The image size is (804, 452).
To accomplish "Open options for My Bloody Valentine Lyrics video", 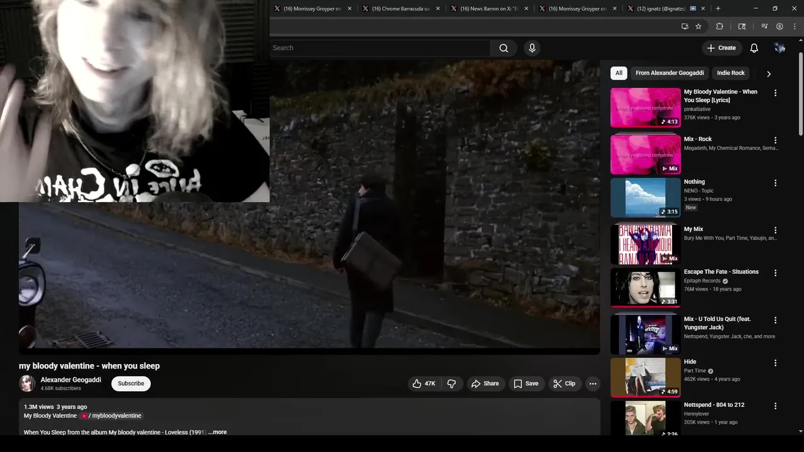I will pyautogui.click(x=775, y=93).
